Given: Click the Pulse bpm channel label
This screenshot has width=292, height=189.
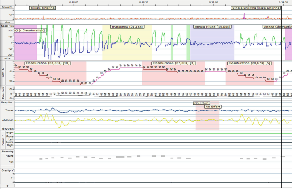Looking at the screenshot, I should point(3,93).
